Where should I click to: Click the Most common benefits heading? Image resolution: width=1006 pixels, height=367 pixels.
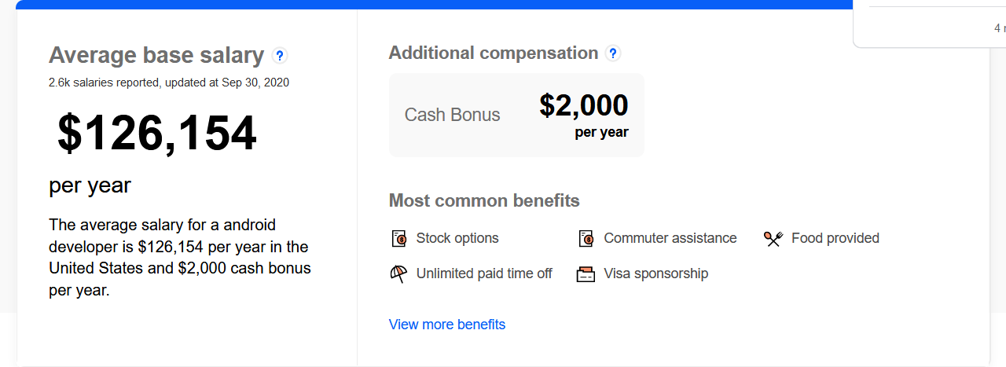pyautogui.click(x=484, y=200)
